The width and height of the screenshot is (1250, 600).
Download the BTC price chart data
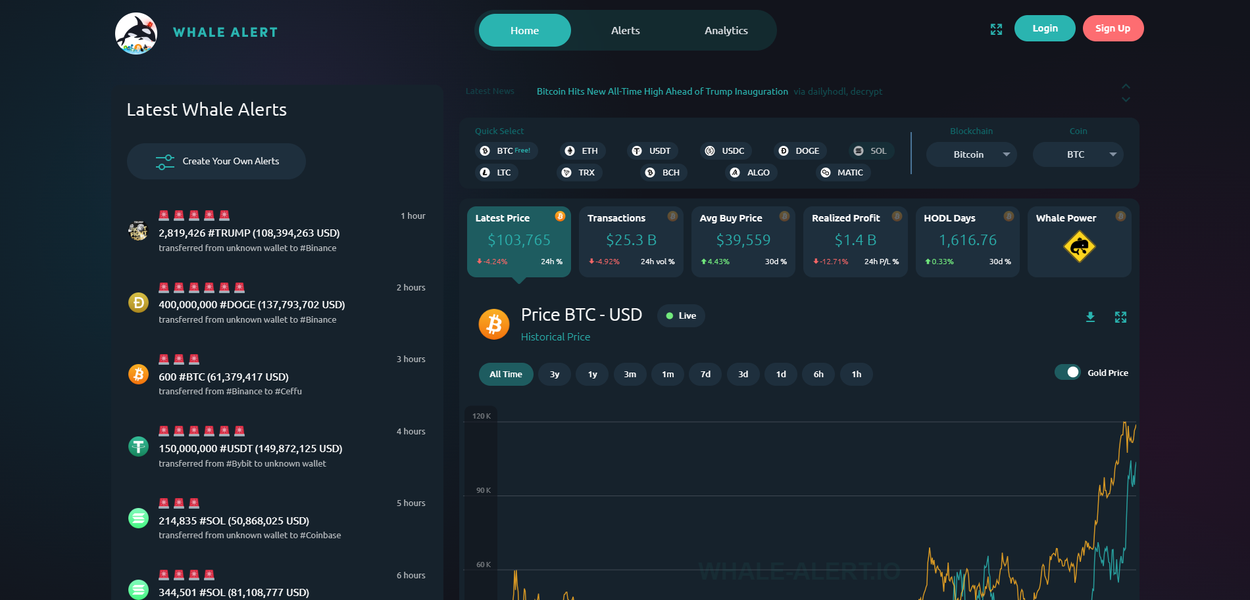tap(1090, 317)
